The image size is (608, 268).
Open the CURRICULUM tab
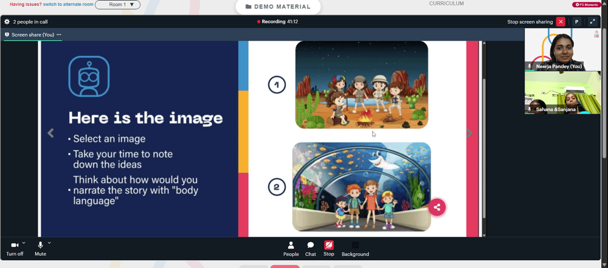(x=446, y=4)
